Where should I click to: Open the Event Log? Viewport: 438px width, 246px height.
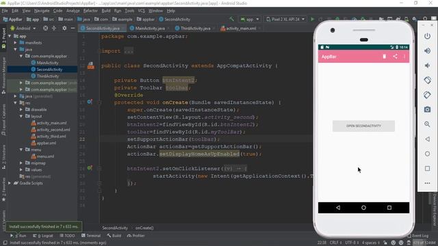point(418,236)
